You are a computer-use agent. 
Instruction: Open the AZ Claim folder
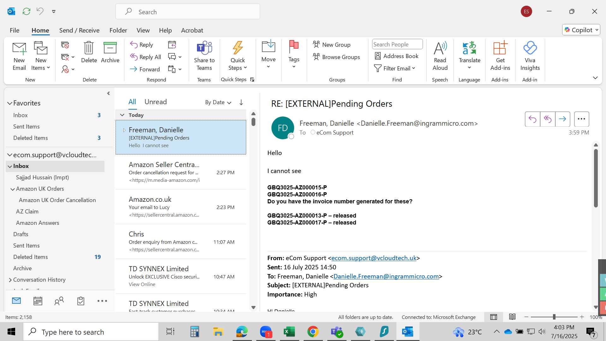(27, 212)
